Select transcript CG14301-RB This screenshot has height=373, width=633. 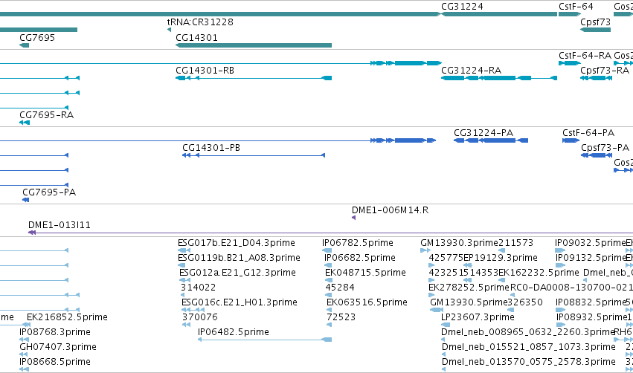point(254,78)
